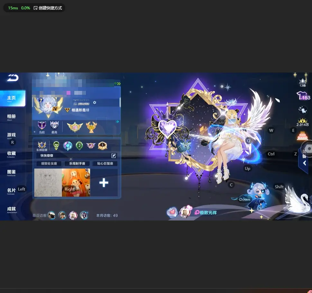Screen dimensions: 312x293
Task: Click the gold winged 118 badge
Action: tap(75, 127)
